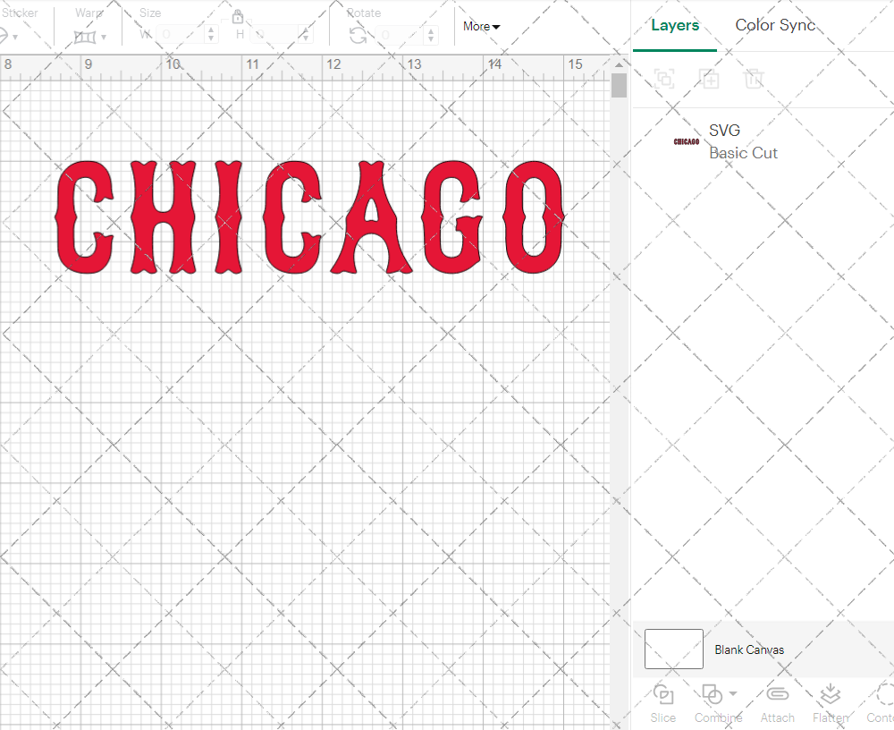The height and width of the screenshot is (730, 894).
Task: Click the Blank Canvas label
Action: pos(749,649)
